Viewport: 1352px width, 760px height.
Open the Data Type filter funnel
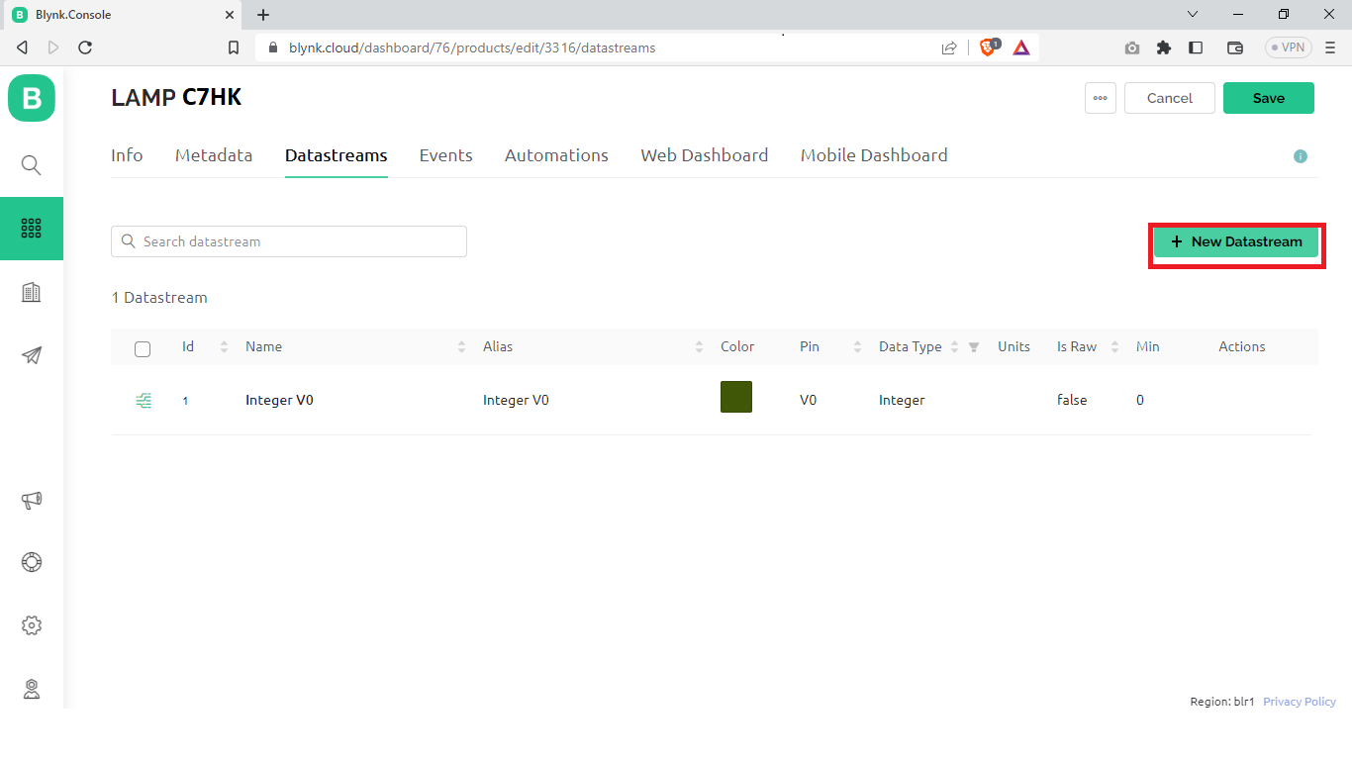(973, 347)
